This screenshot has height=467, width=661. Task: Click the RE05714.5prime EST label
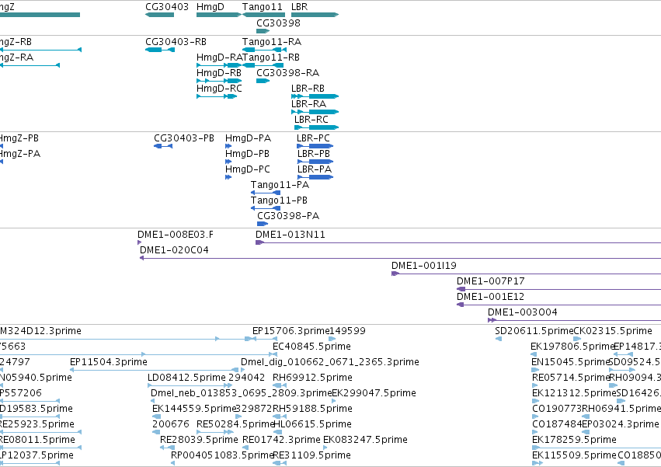point(571,378)
